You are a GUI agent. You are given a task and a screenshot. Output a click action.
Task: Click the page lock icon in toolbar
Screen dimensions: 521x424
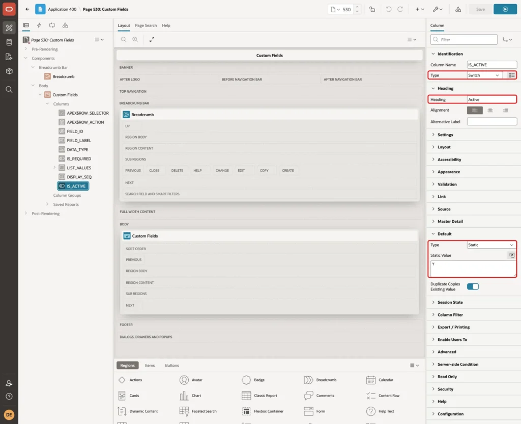372,9
